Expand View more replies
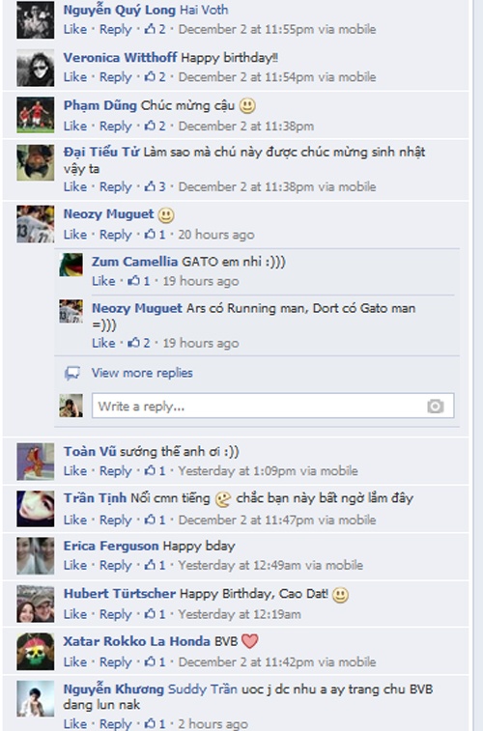 tap(142, 373)
